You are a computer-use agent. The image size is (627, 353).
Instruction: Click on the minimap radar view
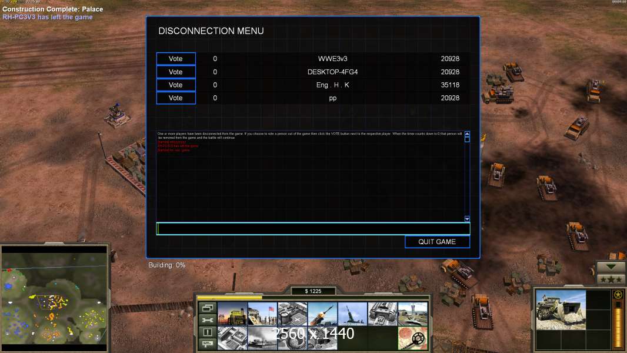tap(54, 298)
